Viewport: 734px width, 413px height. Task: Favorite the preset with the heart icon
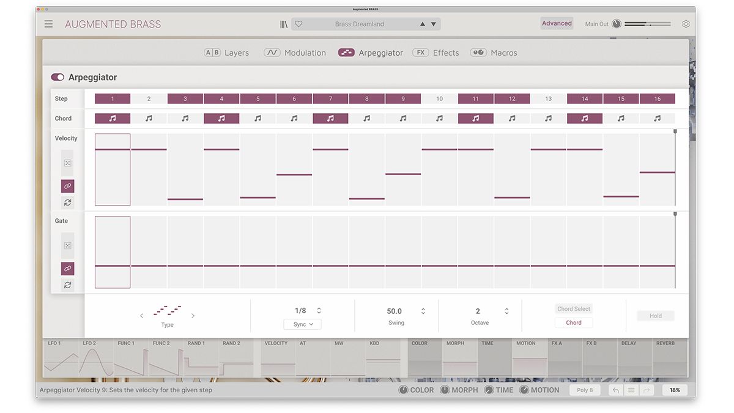(x=298, y=24)
